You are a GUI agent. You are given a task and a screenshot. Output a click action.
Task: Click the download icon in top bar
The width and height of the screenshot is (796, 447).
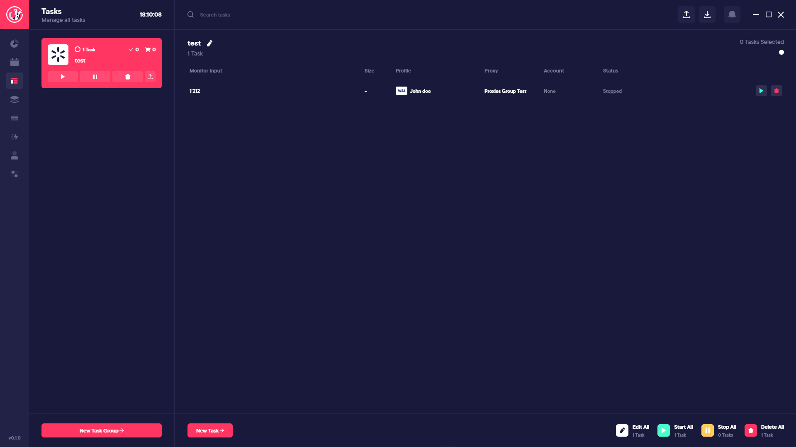tap(707, 14)
